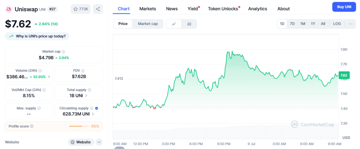
Task: Click 'Why is UNI's price up today?'
Action: tap(37, 36)
